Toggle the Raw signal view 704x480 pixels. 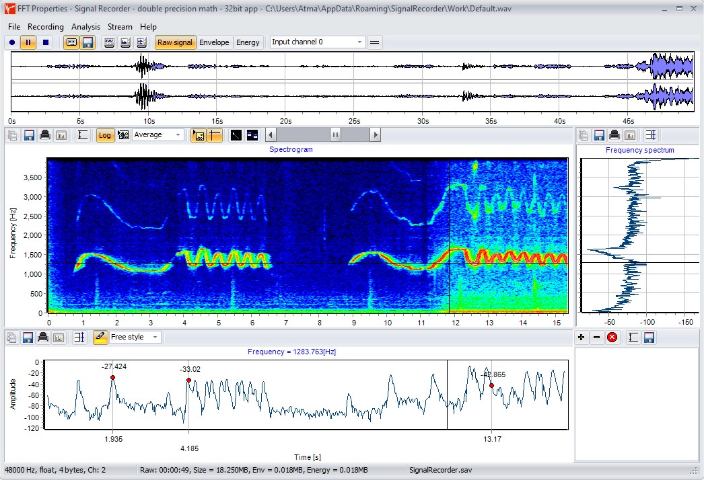[175, 42]
